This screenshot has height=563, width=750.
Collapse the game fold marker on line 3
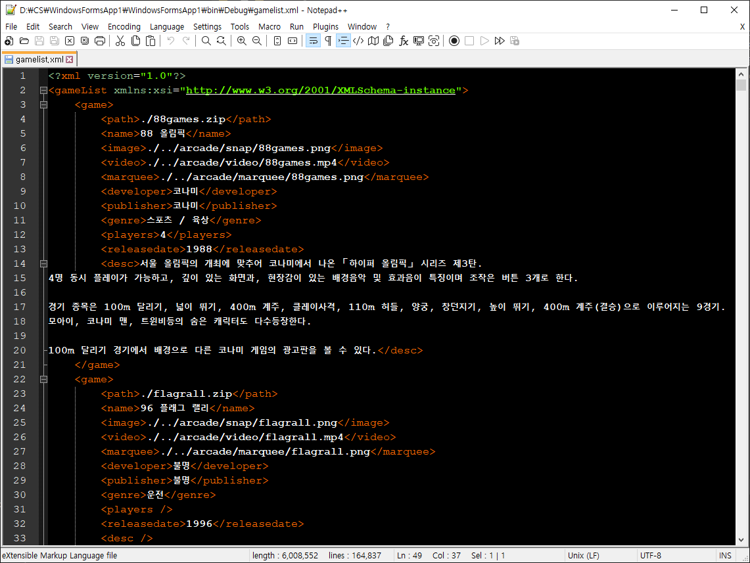(43, 104)
